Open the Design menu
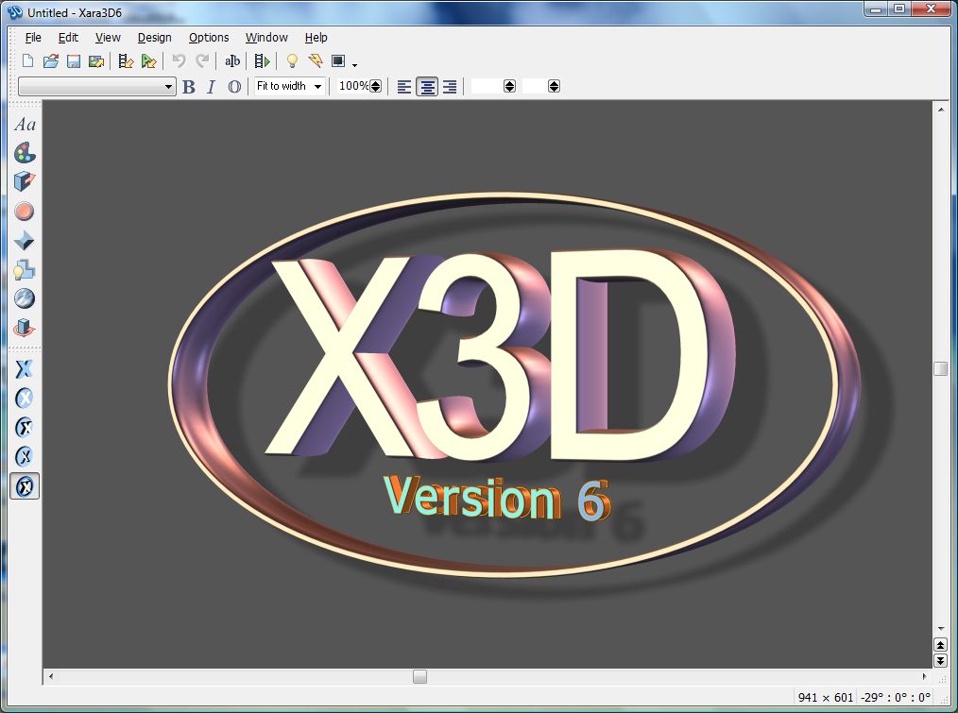 (155, 37)
